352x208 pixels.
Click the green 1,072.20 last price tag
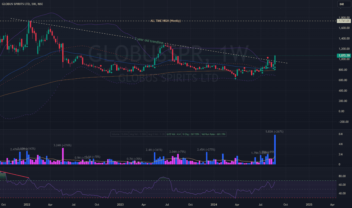point(344,56)
